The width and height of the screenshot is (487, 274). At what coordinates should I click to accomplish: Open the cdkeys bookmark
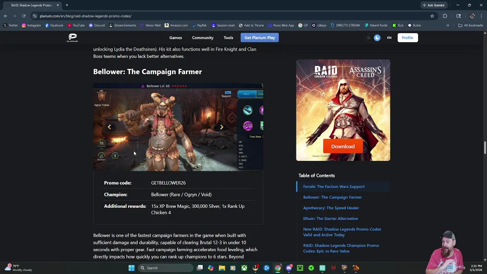tap(319, 25)
